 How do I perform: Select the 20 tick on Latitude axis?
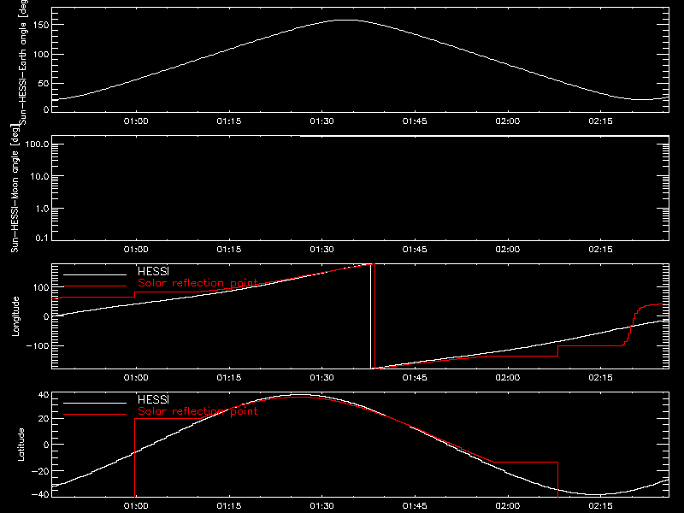click(44, 419)
